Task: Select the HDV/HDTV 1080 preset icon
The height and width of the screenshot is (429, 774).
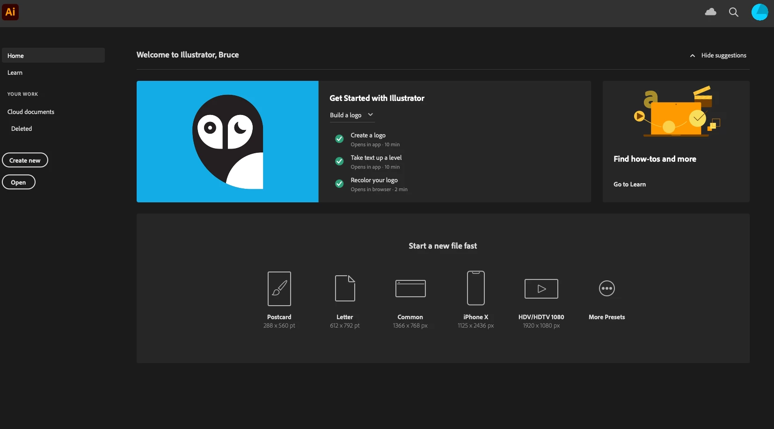Action: tap(541, 289)
